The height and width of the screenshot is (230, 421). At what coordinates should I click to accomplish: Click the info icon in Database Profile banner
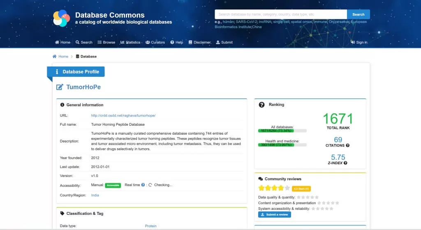click(57, 71)
